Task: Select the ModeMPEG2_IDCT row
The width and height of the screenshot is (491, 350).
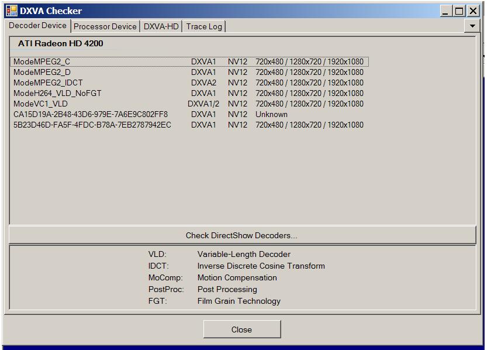Action: pos(188,83)
